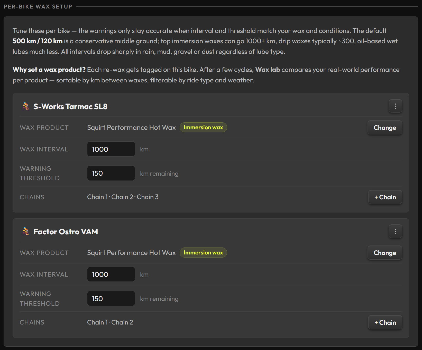422x350 pixels.
Task: Click 'km remaining' unit on Factor Ostro VAM
Action: click(159, 299)
